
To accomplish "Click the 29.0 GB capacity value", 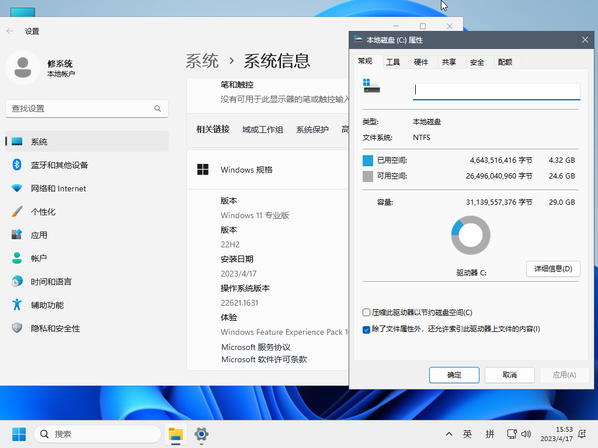I will click(x=562, y=202).
